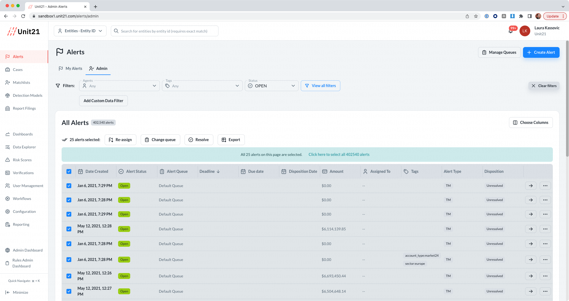569x301 pixels.
Task: Switch to the My Alerts tab
Action: coord(70,69)
